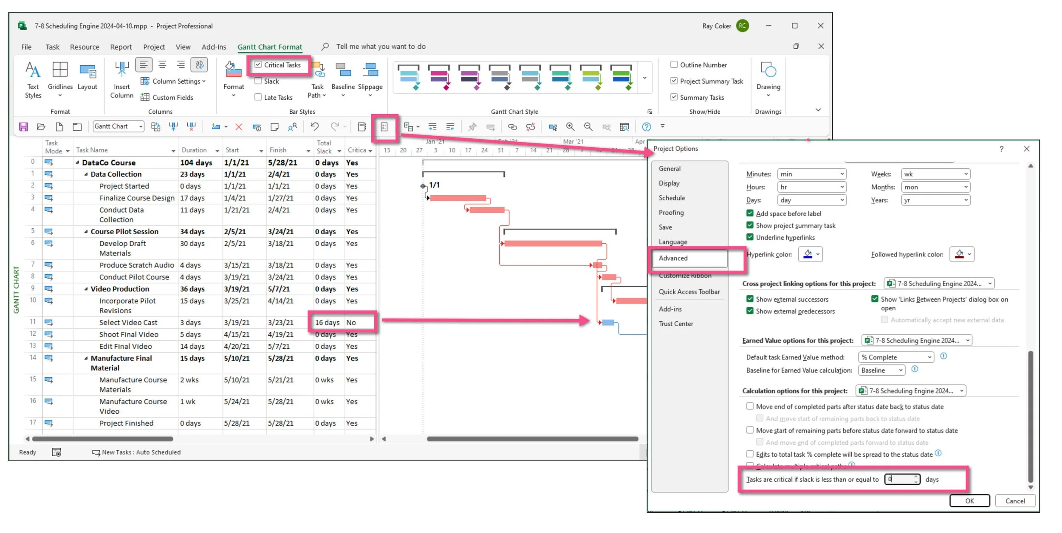Click the Open folder icon in toolbar
The image size is (1062, 533).
[x=41, y=126]
